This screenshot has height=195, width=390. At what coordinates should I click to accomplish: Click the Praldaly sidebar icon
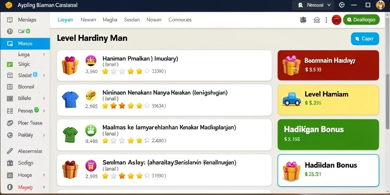coord(10,135)
